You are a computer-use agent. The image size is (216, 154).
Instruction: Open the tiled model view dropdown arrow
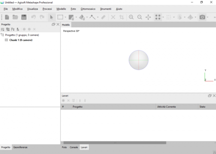tap(185, 17)
